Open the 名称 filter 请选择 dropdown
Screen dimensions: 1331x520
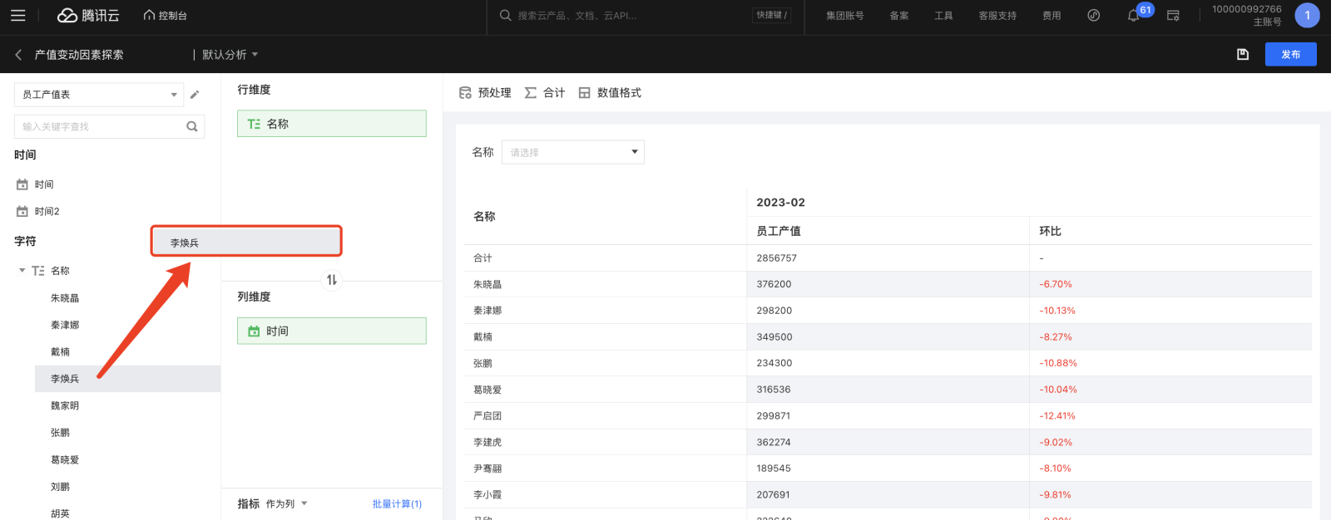pyautogui.click(x=573, y=152)
